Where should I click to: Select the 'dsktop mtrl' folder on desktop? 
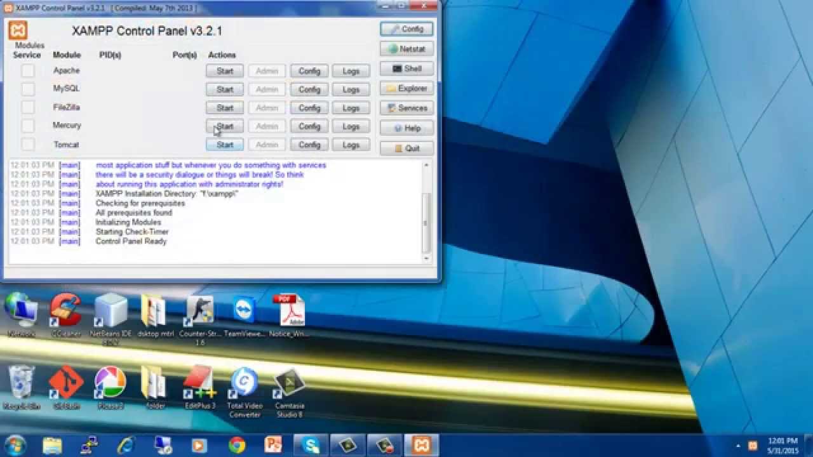tap(155, 315)
